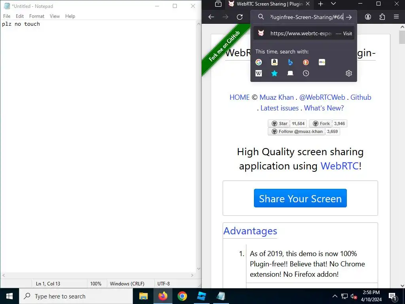Click Notepad text 'plz no touch'

(21, 24)
